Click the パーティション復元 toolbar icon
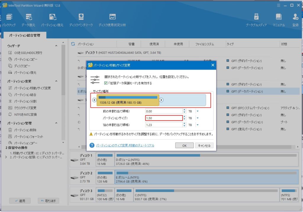The width and height of the screenshot is (303, 212). coord(52,17)
